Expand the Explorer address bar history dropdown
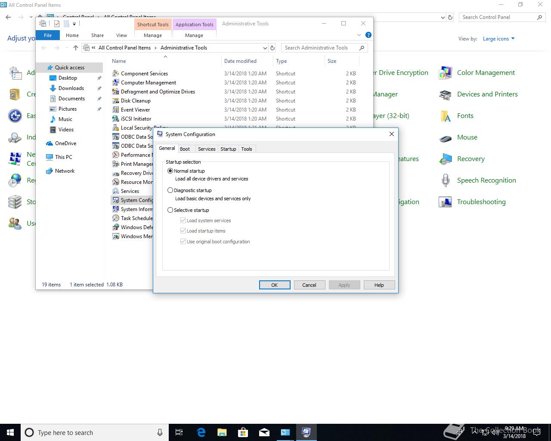This screenshot has width=551, height=441. [x=265, y=48]
